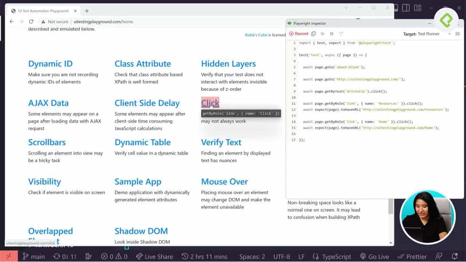Click the Resume play icon in Inspector
The image size is (466, 262).
pos(323,34)
